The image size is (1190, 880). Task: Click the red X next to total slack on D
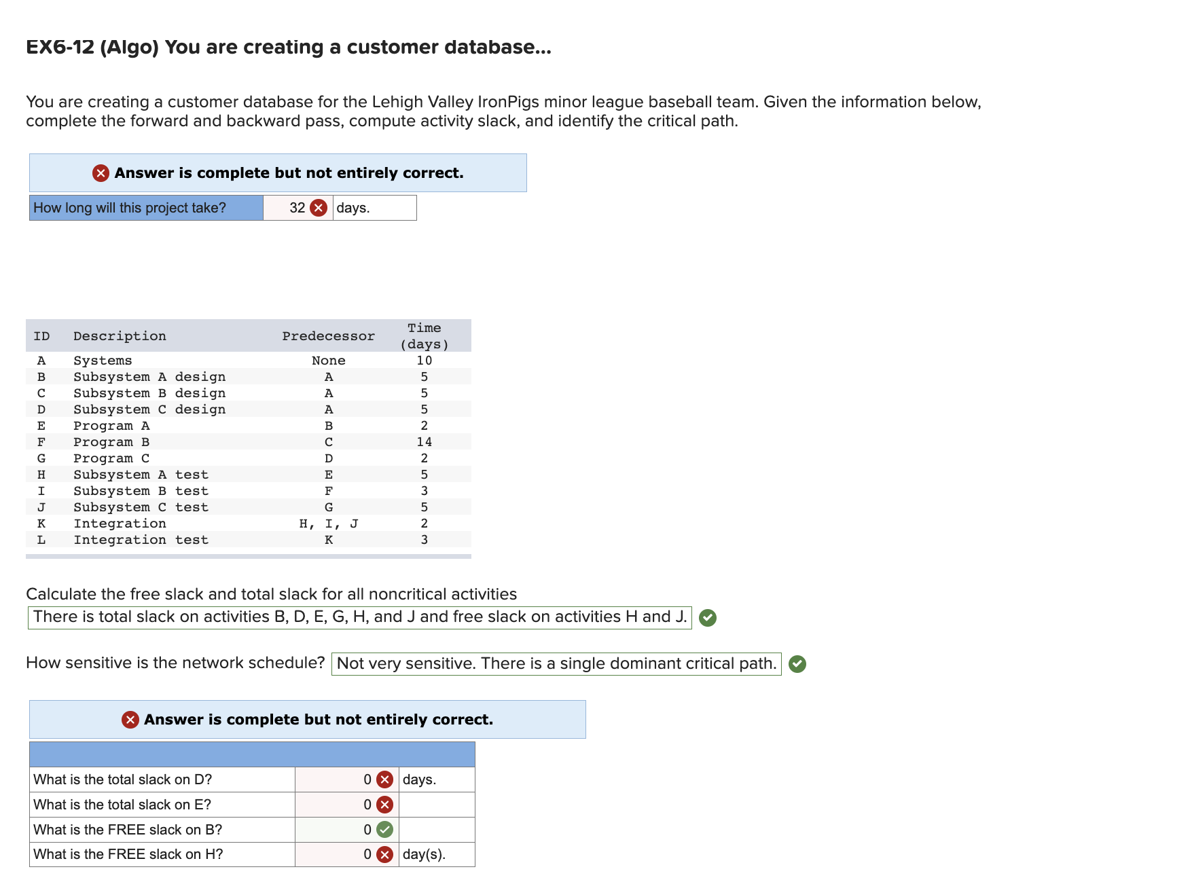tap(384, 780)
